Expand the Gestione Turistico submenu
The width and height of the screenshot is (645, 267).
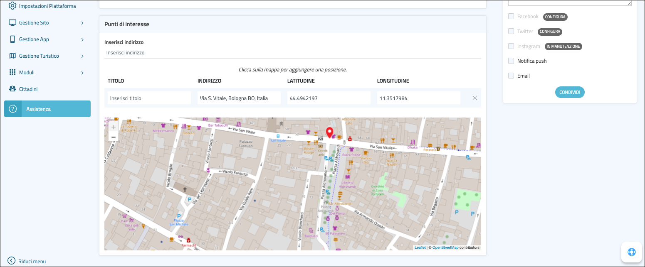point(82,56)
